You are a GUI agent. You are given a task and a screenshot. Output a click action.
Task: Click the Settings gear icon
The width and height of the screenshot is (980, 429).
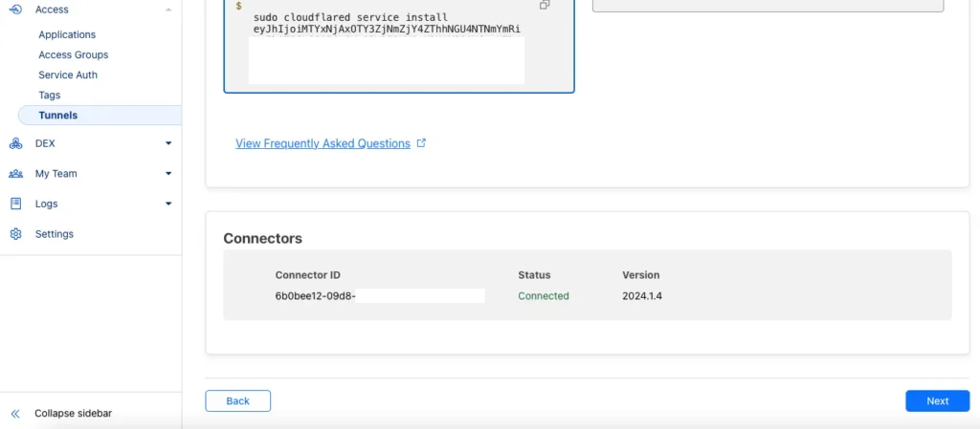(15, 234)
